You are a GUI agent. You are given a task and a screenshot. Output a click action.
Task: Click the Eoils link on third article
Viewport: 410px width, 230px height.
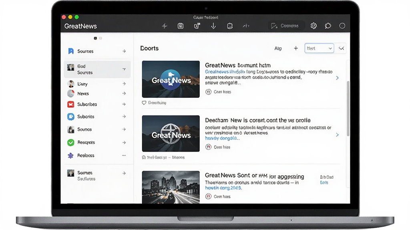tap(324, 182)
